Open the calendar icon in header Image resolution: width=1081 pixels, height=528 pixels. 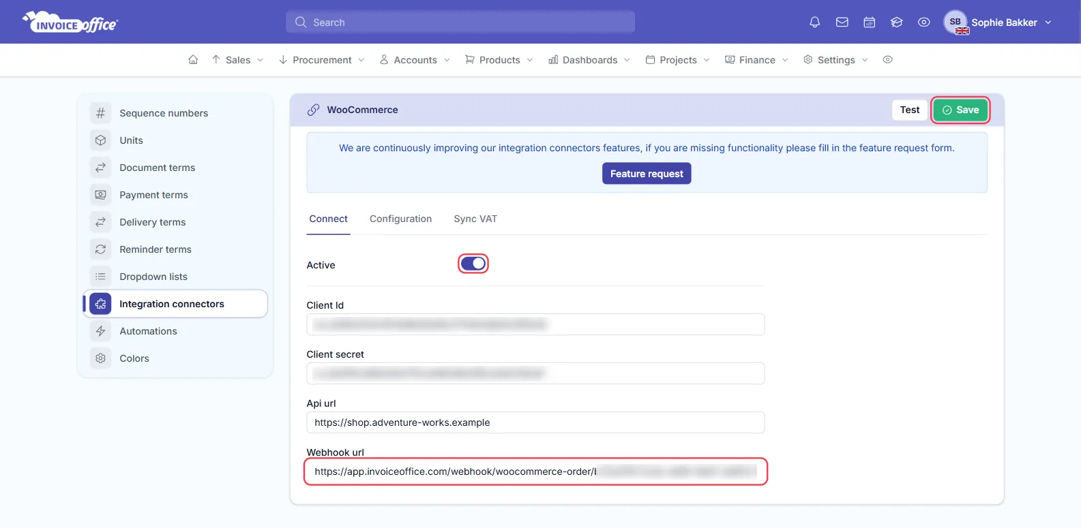pyautogui.click(x=869, y=22)
